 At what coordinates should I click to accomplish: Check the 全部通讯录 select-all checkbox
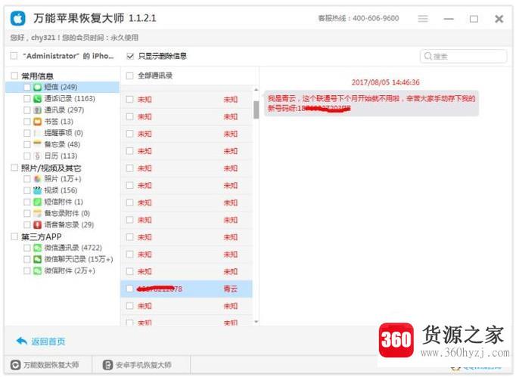[x=130, y=76]
